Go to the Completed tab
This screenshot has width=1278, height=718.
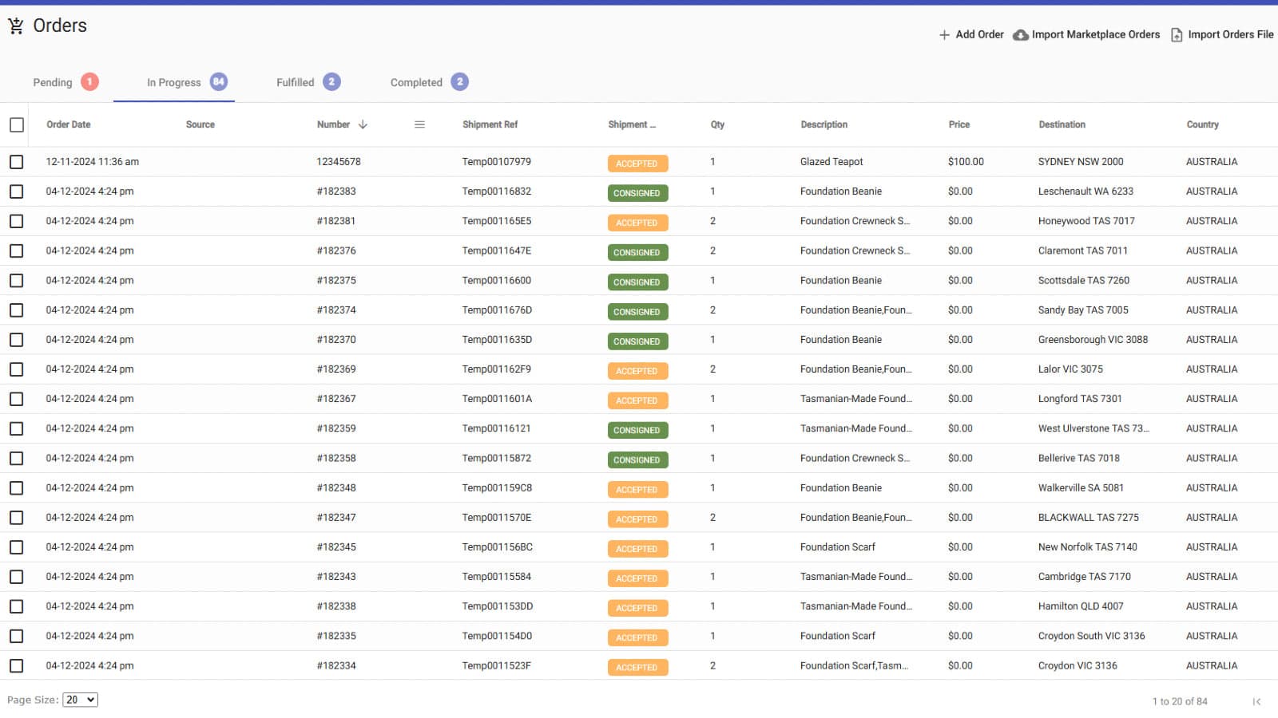(416, 83)
